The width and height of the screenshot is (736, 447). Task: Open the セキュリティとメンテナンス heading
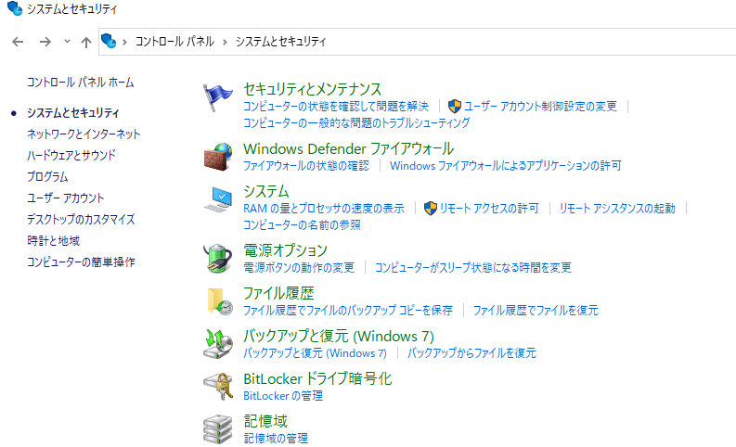tap(312, 89)
